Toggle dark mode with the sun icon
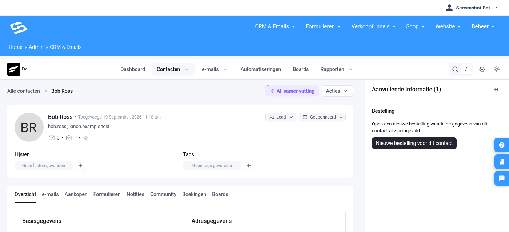The height and width of the screenshot is (232, 509). coord(497,69)
